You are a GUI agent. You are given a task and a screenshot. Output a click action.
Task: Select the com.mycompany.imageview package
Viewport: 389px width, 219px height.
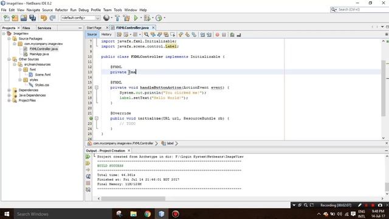tap(43, 44)
